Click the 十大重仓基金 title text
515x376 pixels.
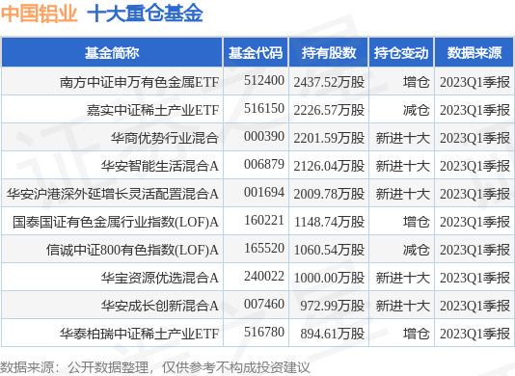146,13
